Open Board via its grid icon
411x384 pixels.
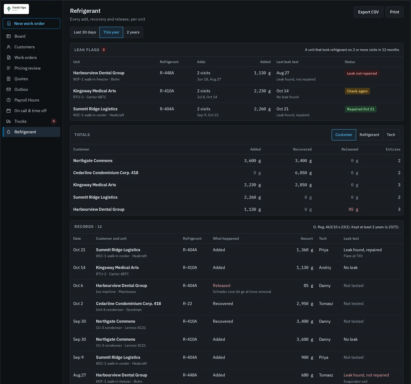click(x=8, y=36)
